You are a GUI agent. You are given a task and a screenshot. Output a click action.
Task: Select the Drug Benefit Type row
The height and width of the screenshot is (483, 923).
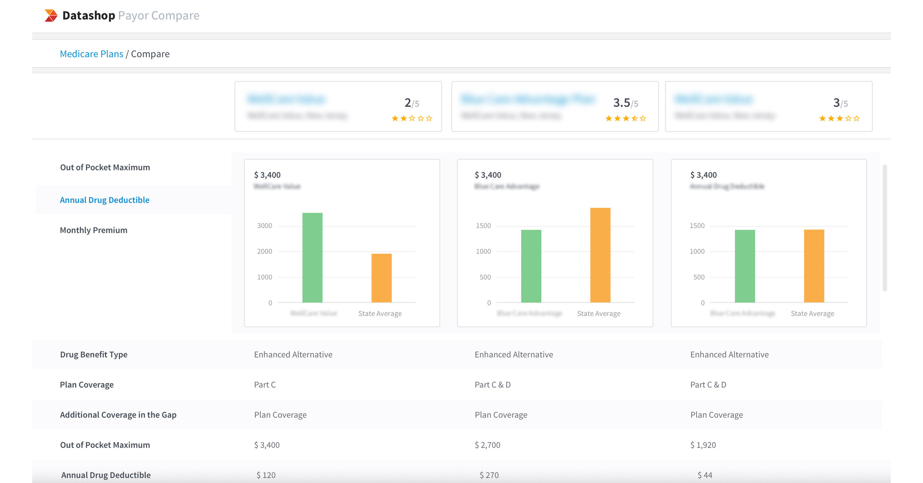pos(94,355)
